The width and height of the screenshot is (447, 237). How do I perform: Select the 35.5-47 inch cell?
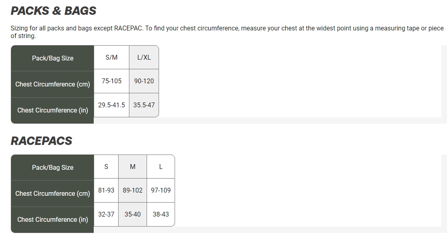coord(144,105)
